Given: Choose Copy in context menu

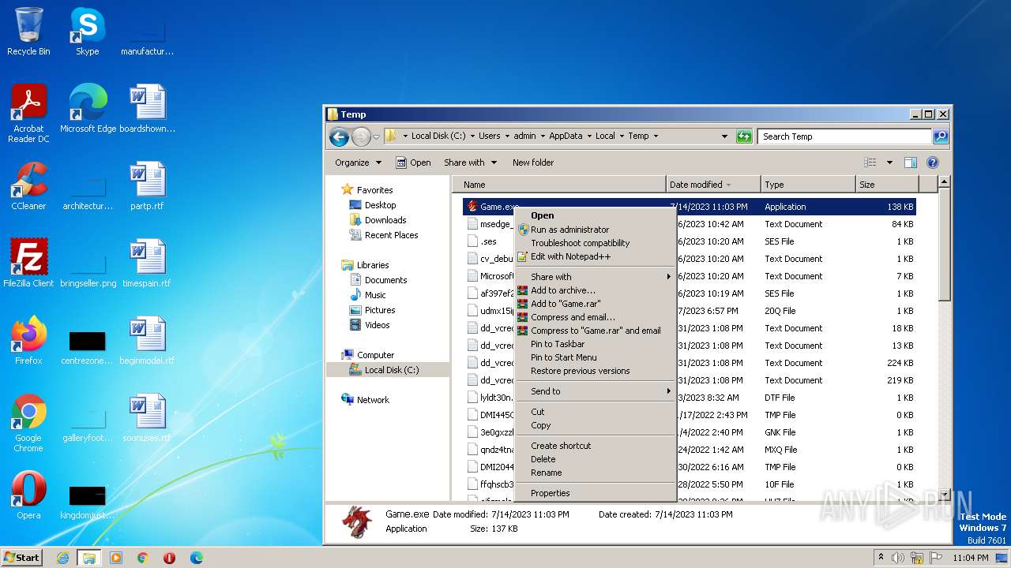Looking at the screenshot, I should click(x=595, y=425).
